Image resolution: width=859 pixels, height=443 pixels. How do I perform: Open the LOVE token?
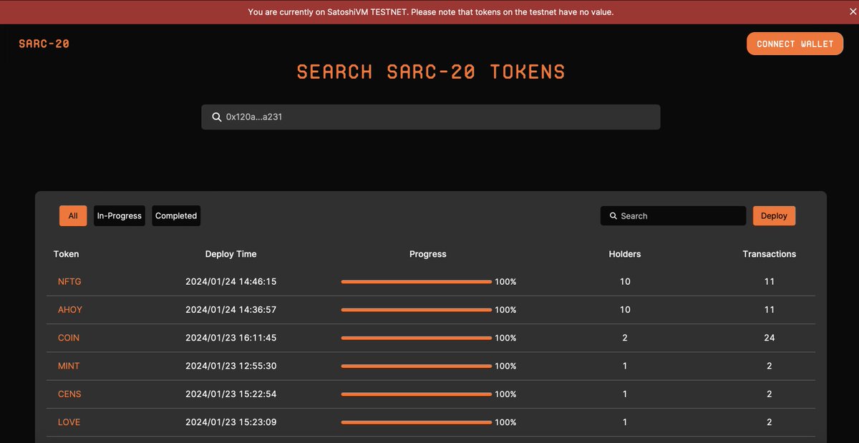(69, 422)
